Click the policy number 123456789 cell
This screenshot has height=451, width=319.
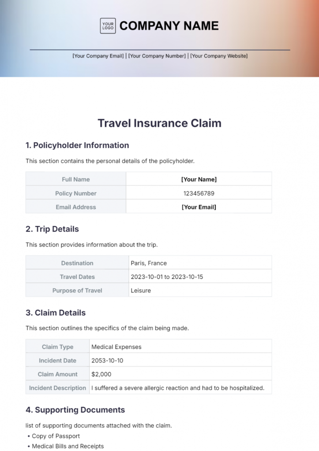[x=199, y=193]
